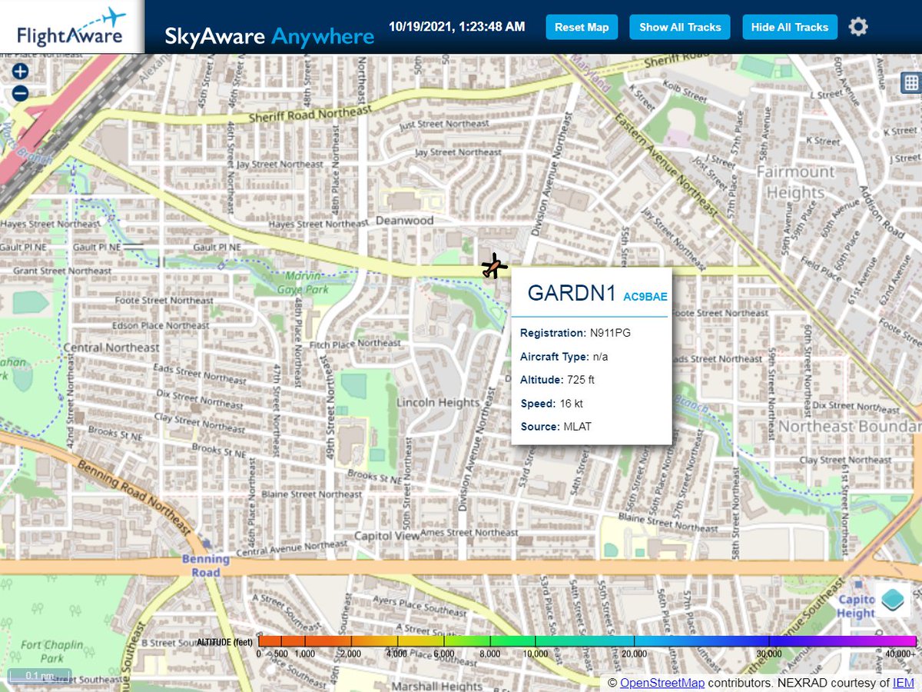Click the Marvin Gaye Park label
Viewport: 922px width, 692px height.
coord(303,283)
